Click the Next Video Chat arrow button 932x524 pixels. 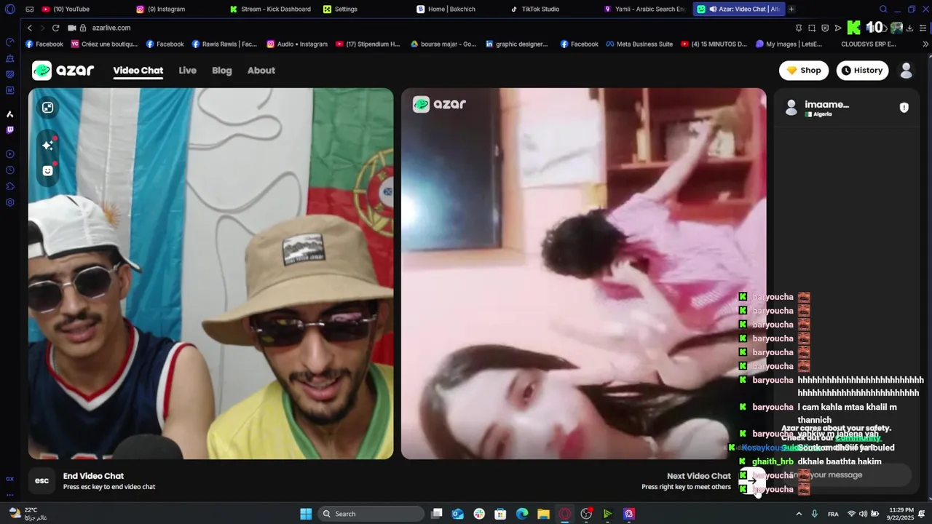pyautogui.click(x=751, y=481)
